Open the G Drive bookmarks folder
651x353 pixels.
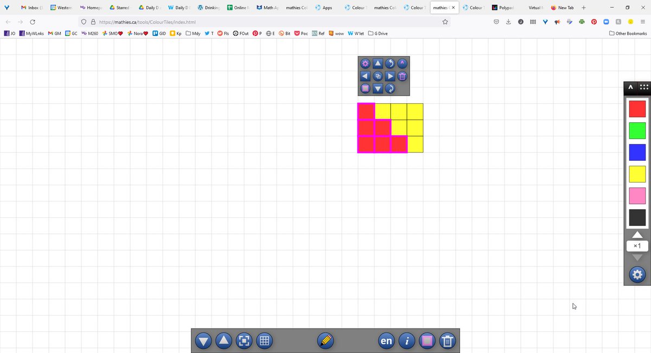click(x=378, y=34)
